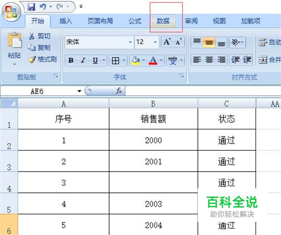Open the undo history dropdown arrow
281x235 pixels.
pos(50,7)
